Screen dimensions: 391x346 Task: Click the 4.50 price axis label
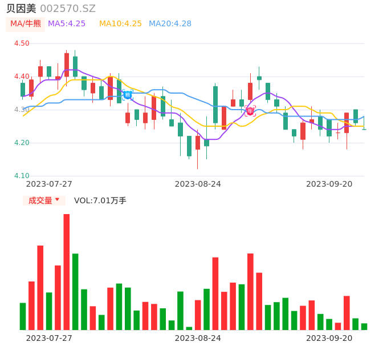22,43
